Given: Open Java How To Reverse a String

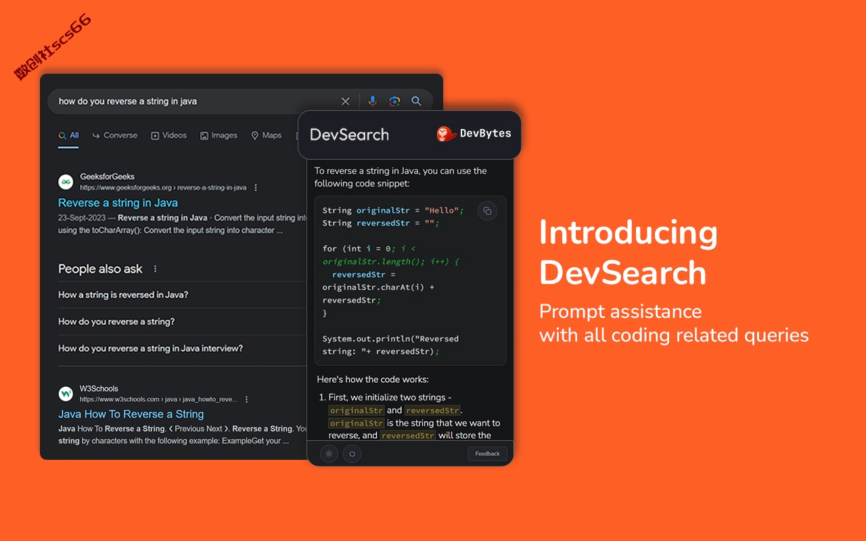Looking at the screenshot, I should (131, 414).
